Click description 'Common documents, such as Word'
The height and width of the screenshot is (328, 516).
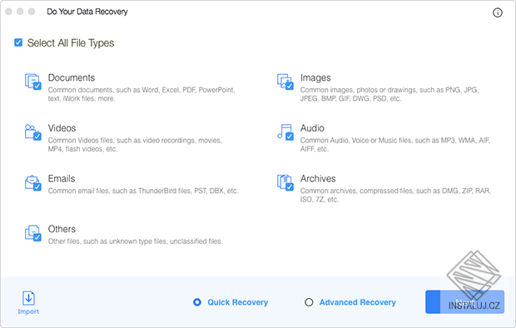[x=141, y=94]
